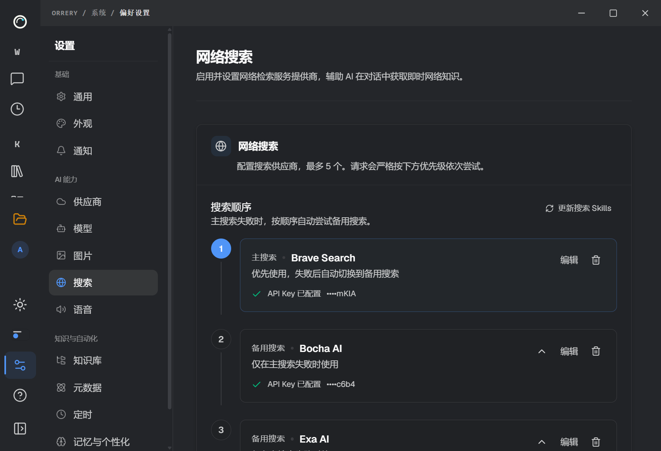Move Exa AI up in search order
This screenshot has width=661, height=451.
(x=542, y=442)
